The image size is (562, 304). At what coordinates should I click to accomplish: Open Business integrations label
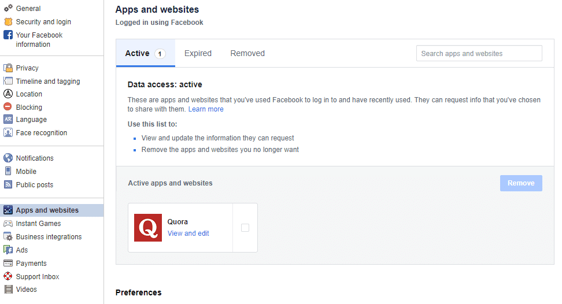pyautogui.click(x=49, y=237)
